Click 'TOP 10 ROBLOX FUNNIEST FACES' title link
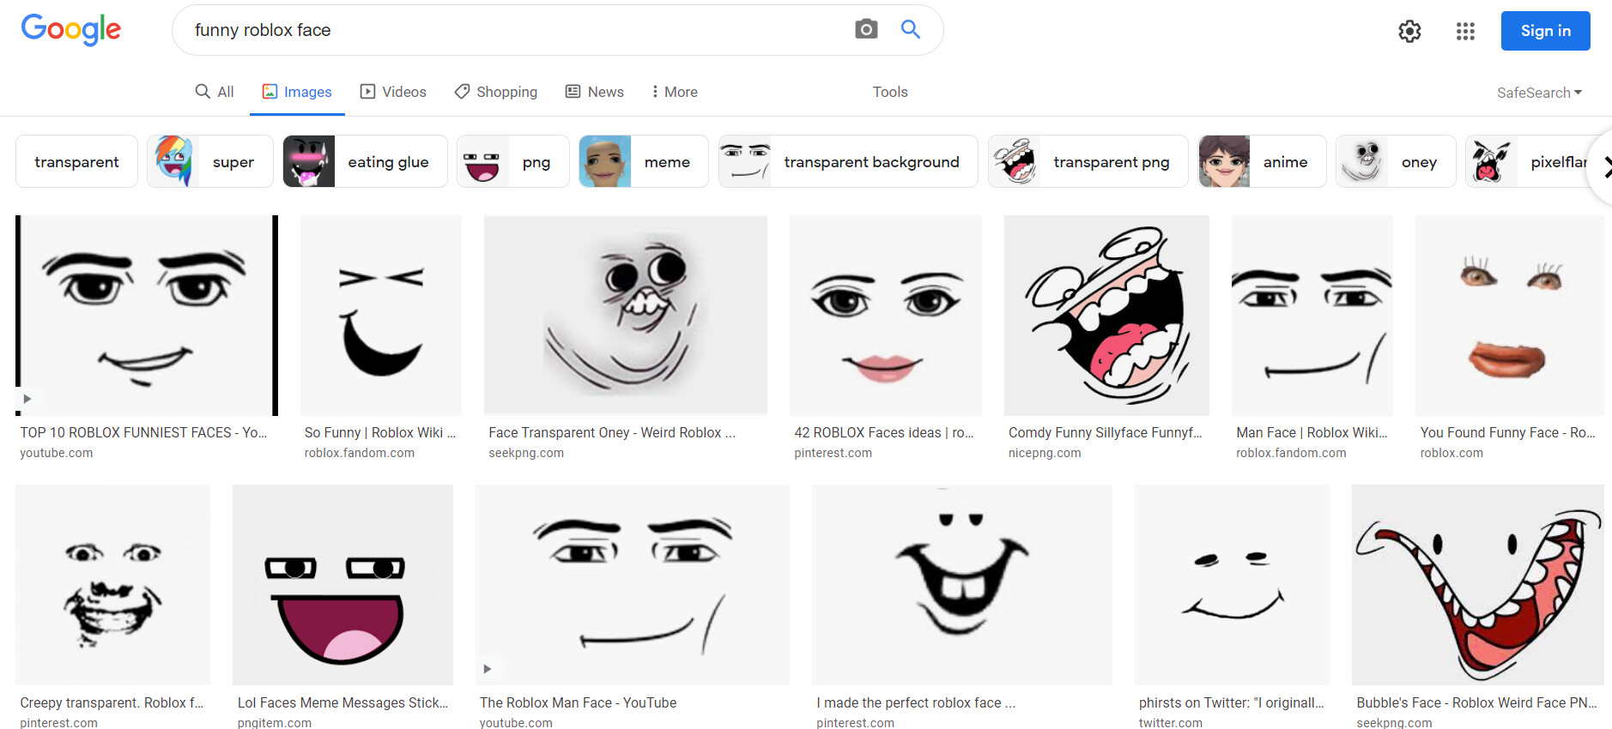The image size is (1612, 729). (143, 433)
